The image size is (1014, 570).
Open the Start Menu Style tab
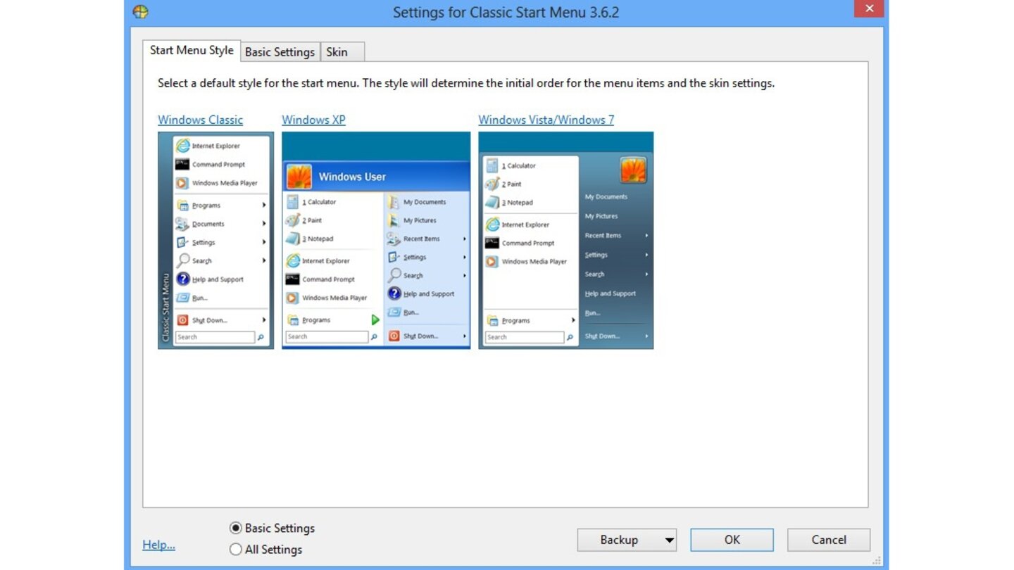tap(192, 51)
